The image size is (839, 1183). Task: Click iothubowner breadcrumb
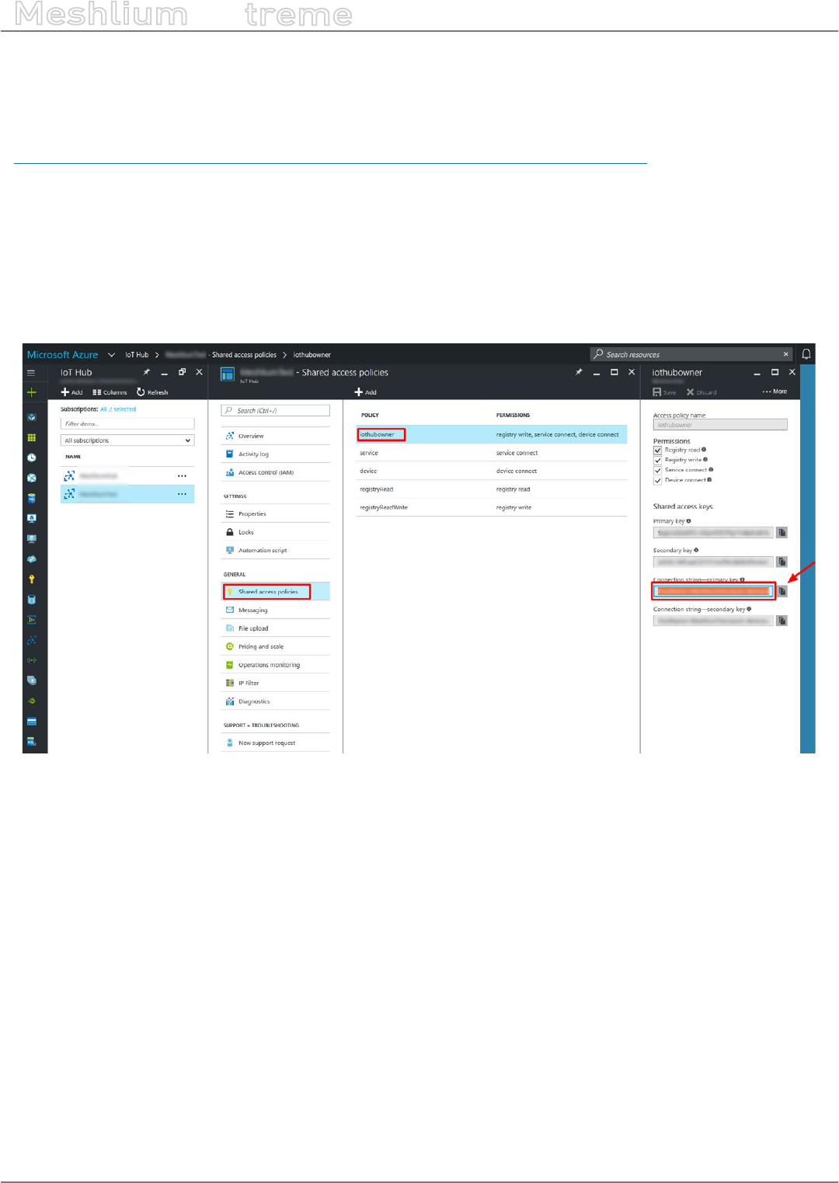tap(312, 355)
